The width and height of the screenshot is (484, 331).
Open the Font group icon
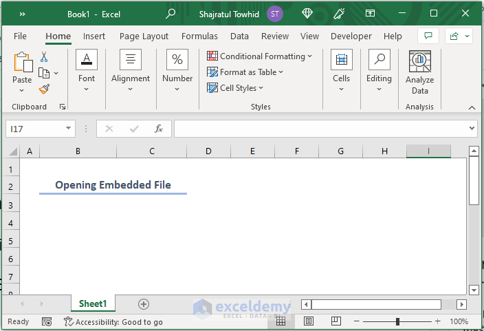[87, 59]
